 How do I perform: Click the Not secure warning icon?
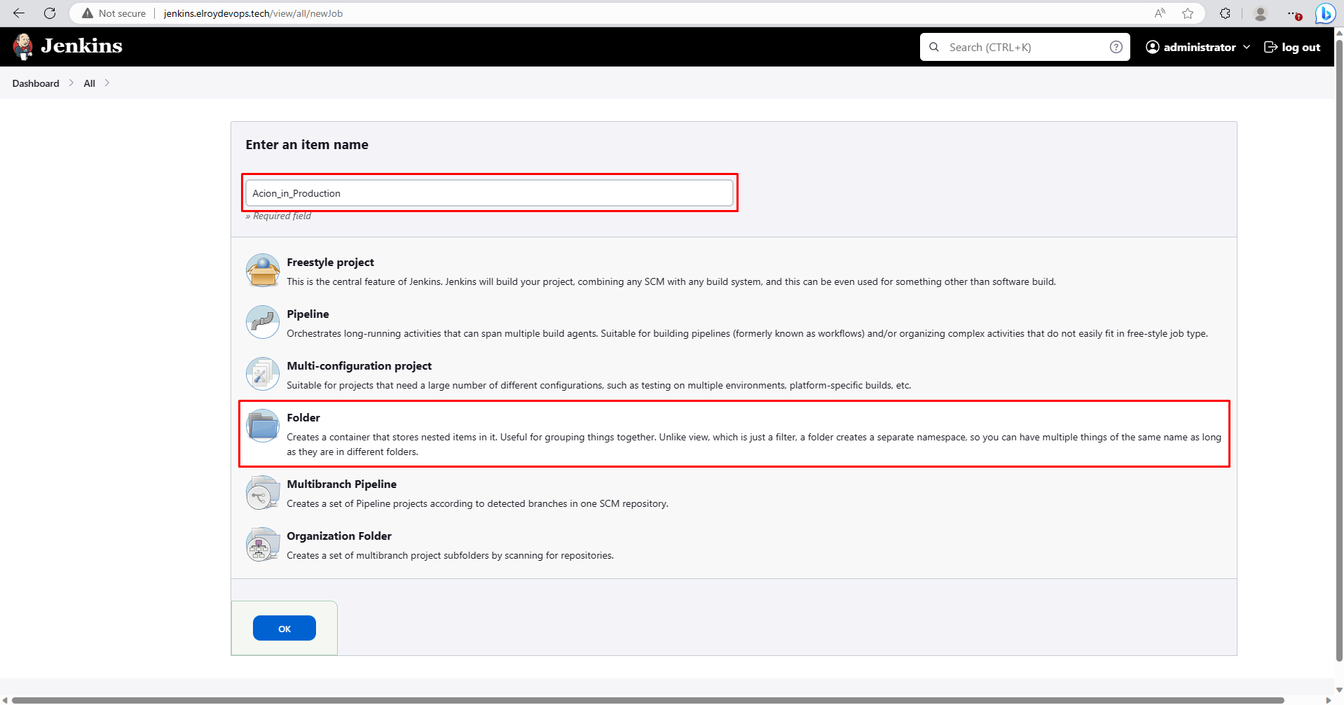88,13
